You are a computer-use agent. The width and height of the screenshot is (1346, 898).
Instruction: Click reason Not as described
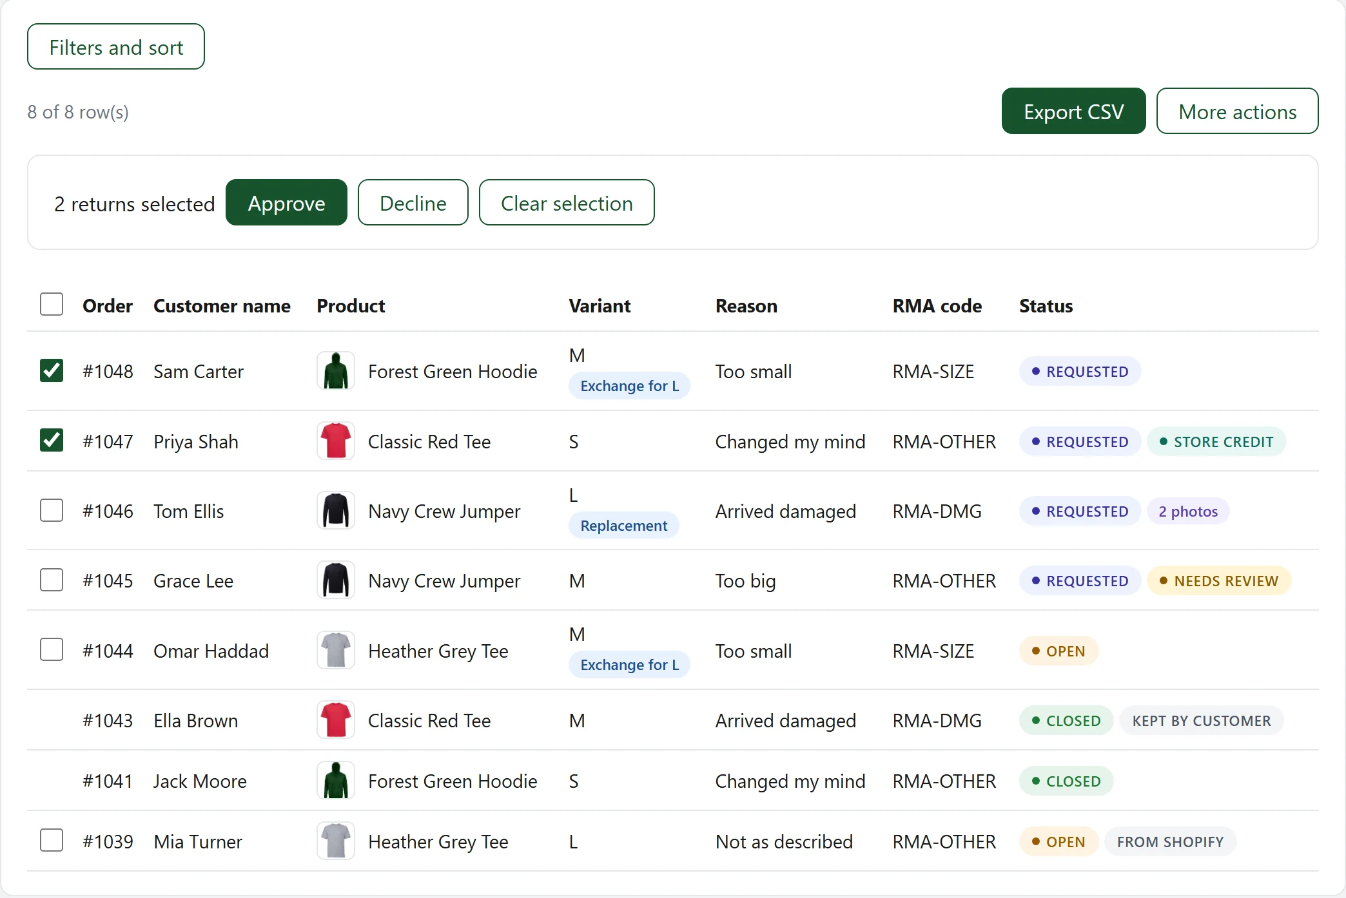point(784,842)
